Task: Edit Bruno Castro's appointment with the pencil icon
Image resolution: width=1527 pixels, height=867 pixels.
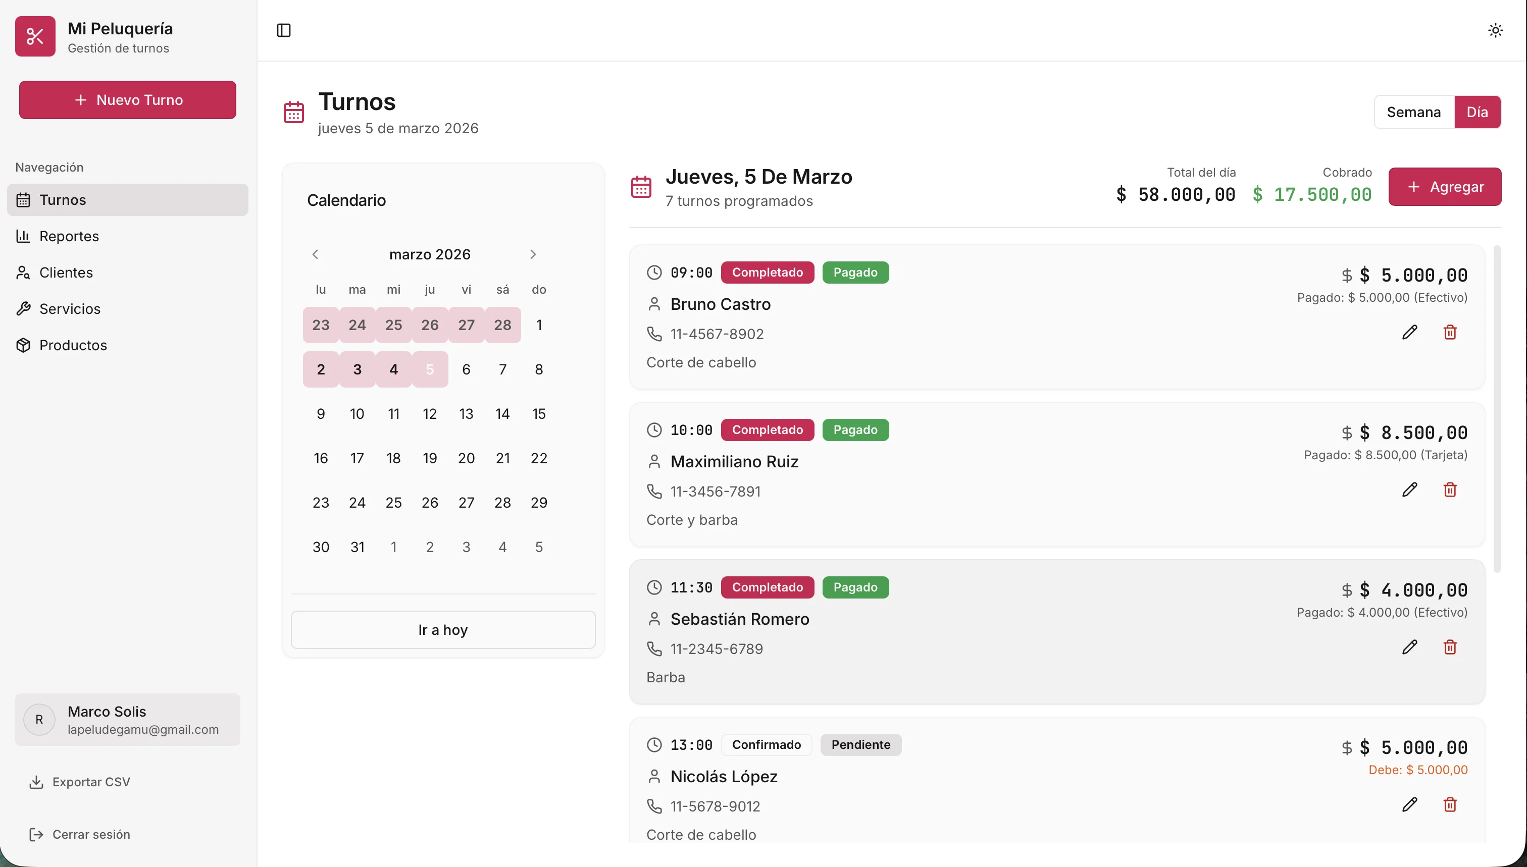Action: click(x=1409, y=332)
